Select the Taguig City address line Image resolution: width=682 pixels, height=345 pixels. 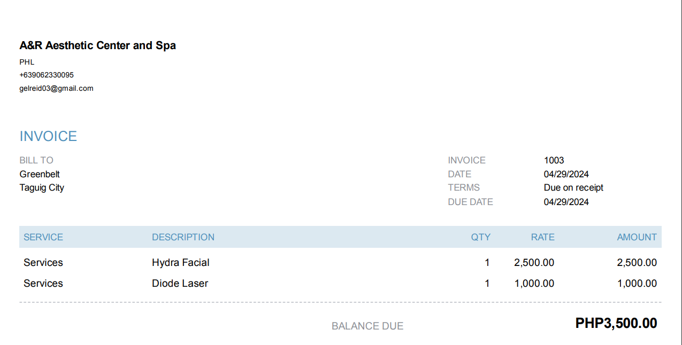pyautogui.click(x=42, y=187)
